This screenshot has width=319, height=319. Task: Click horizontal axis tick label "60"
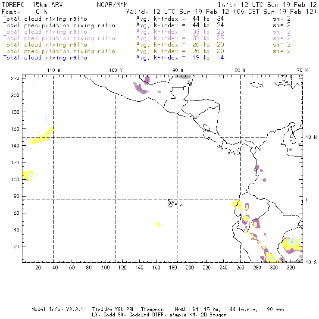(x=72, y=268)
